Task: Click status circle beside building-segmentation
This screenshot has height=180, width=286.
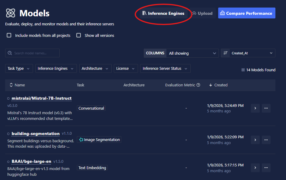Action: click(8, 134)
